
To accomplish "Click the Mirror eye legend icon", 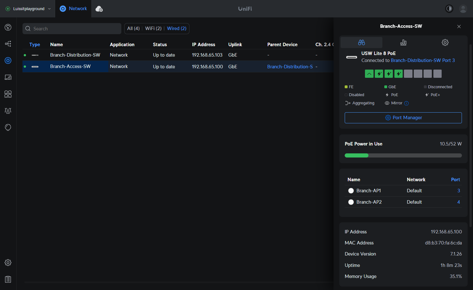I will [387, 103].
